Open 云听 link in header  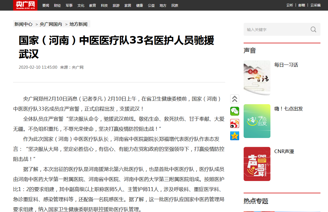point(290,5)
